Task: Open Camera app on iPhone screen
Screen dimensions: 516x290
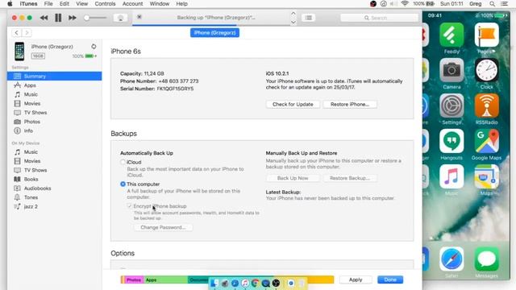Action: pyautogui.click(x=451, y=71)
